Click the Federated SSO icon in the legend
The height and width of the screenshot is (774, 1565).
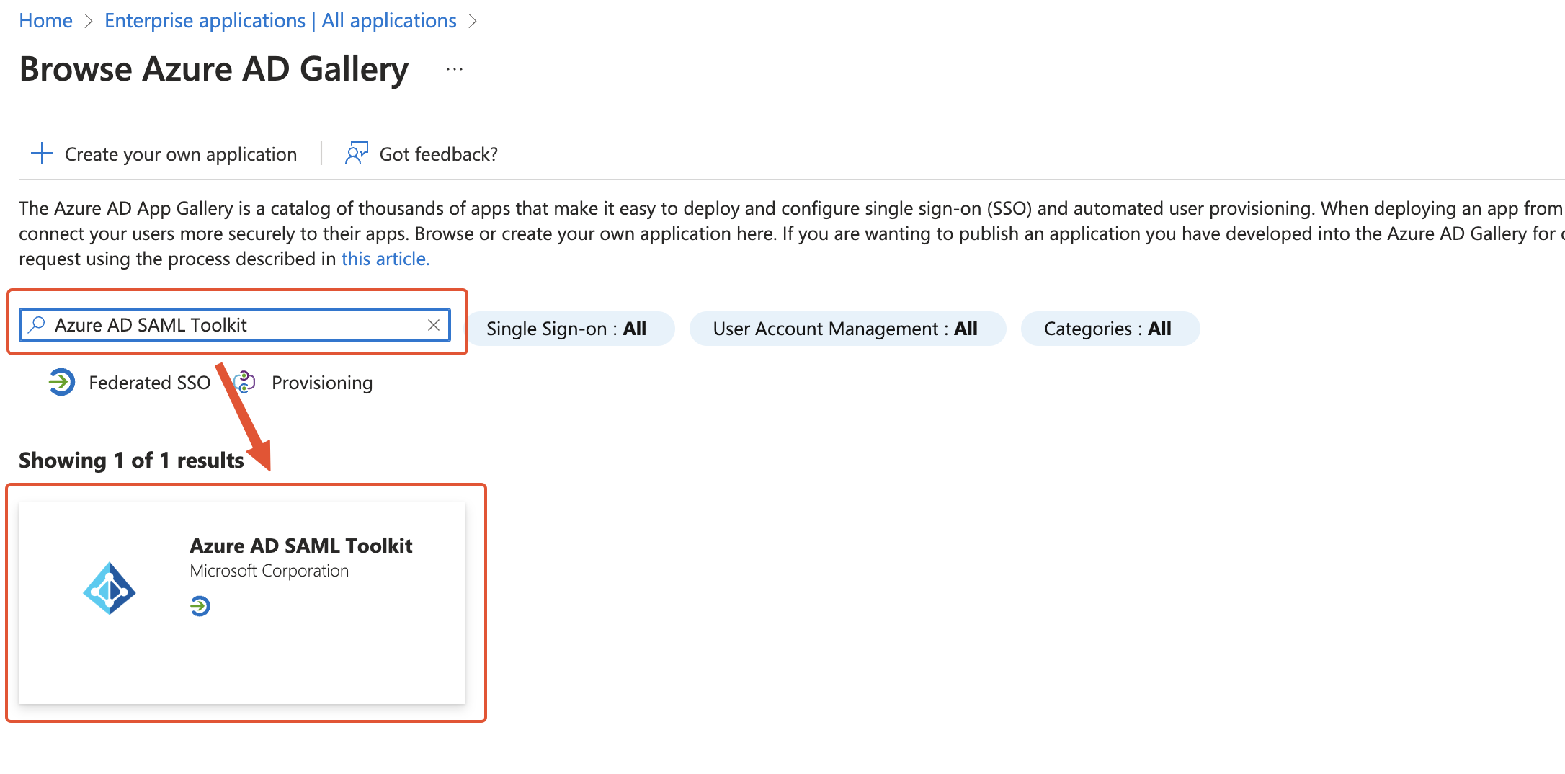pyautogui.click(x=62, y=382)
